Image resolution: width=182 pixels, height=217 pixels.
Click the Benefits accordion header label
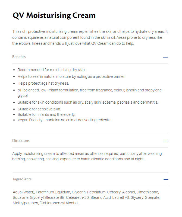[x=19, y=57]
